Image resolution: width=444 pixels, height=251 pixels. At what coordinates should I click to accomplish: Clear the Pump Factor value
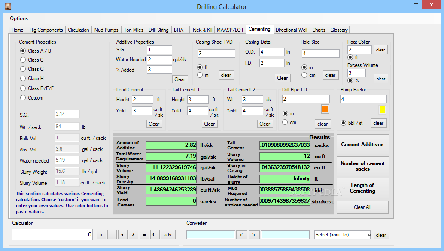[x=379, y=123]
